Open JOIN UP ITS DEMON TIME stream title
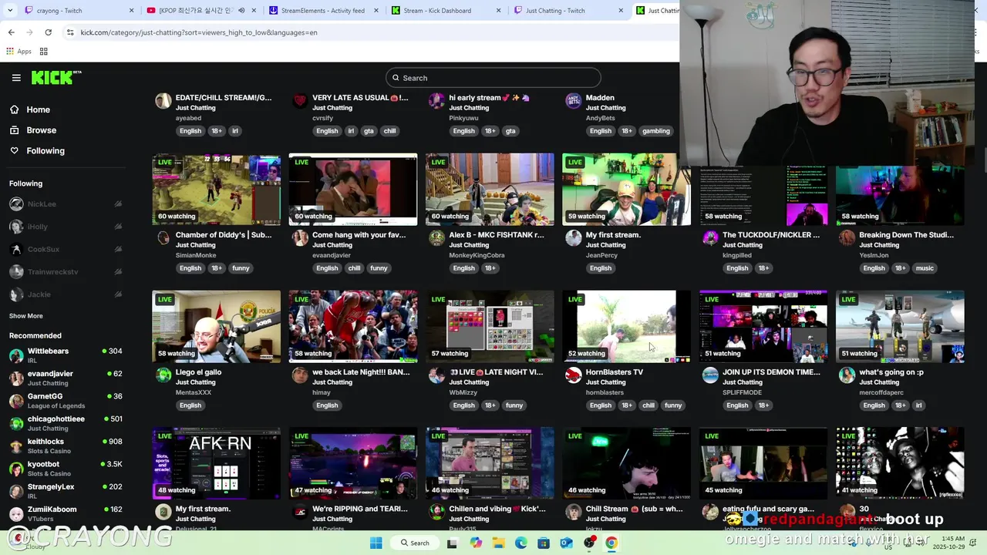The height and width of the screenshot is (555, 987). (771, 372)
